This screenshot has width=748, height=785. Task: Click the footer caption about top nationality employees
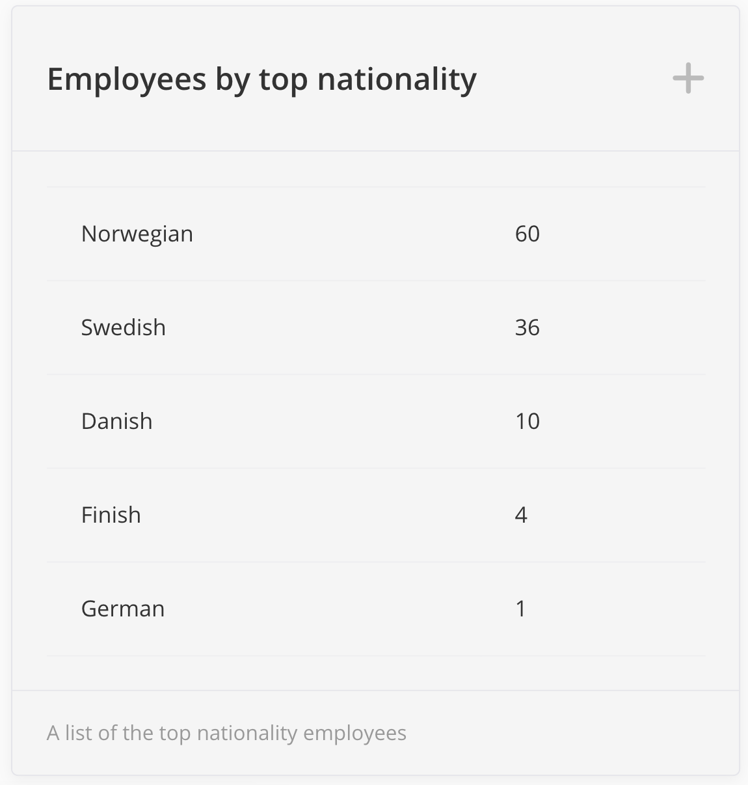[226, 733]
